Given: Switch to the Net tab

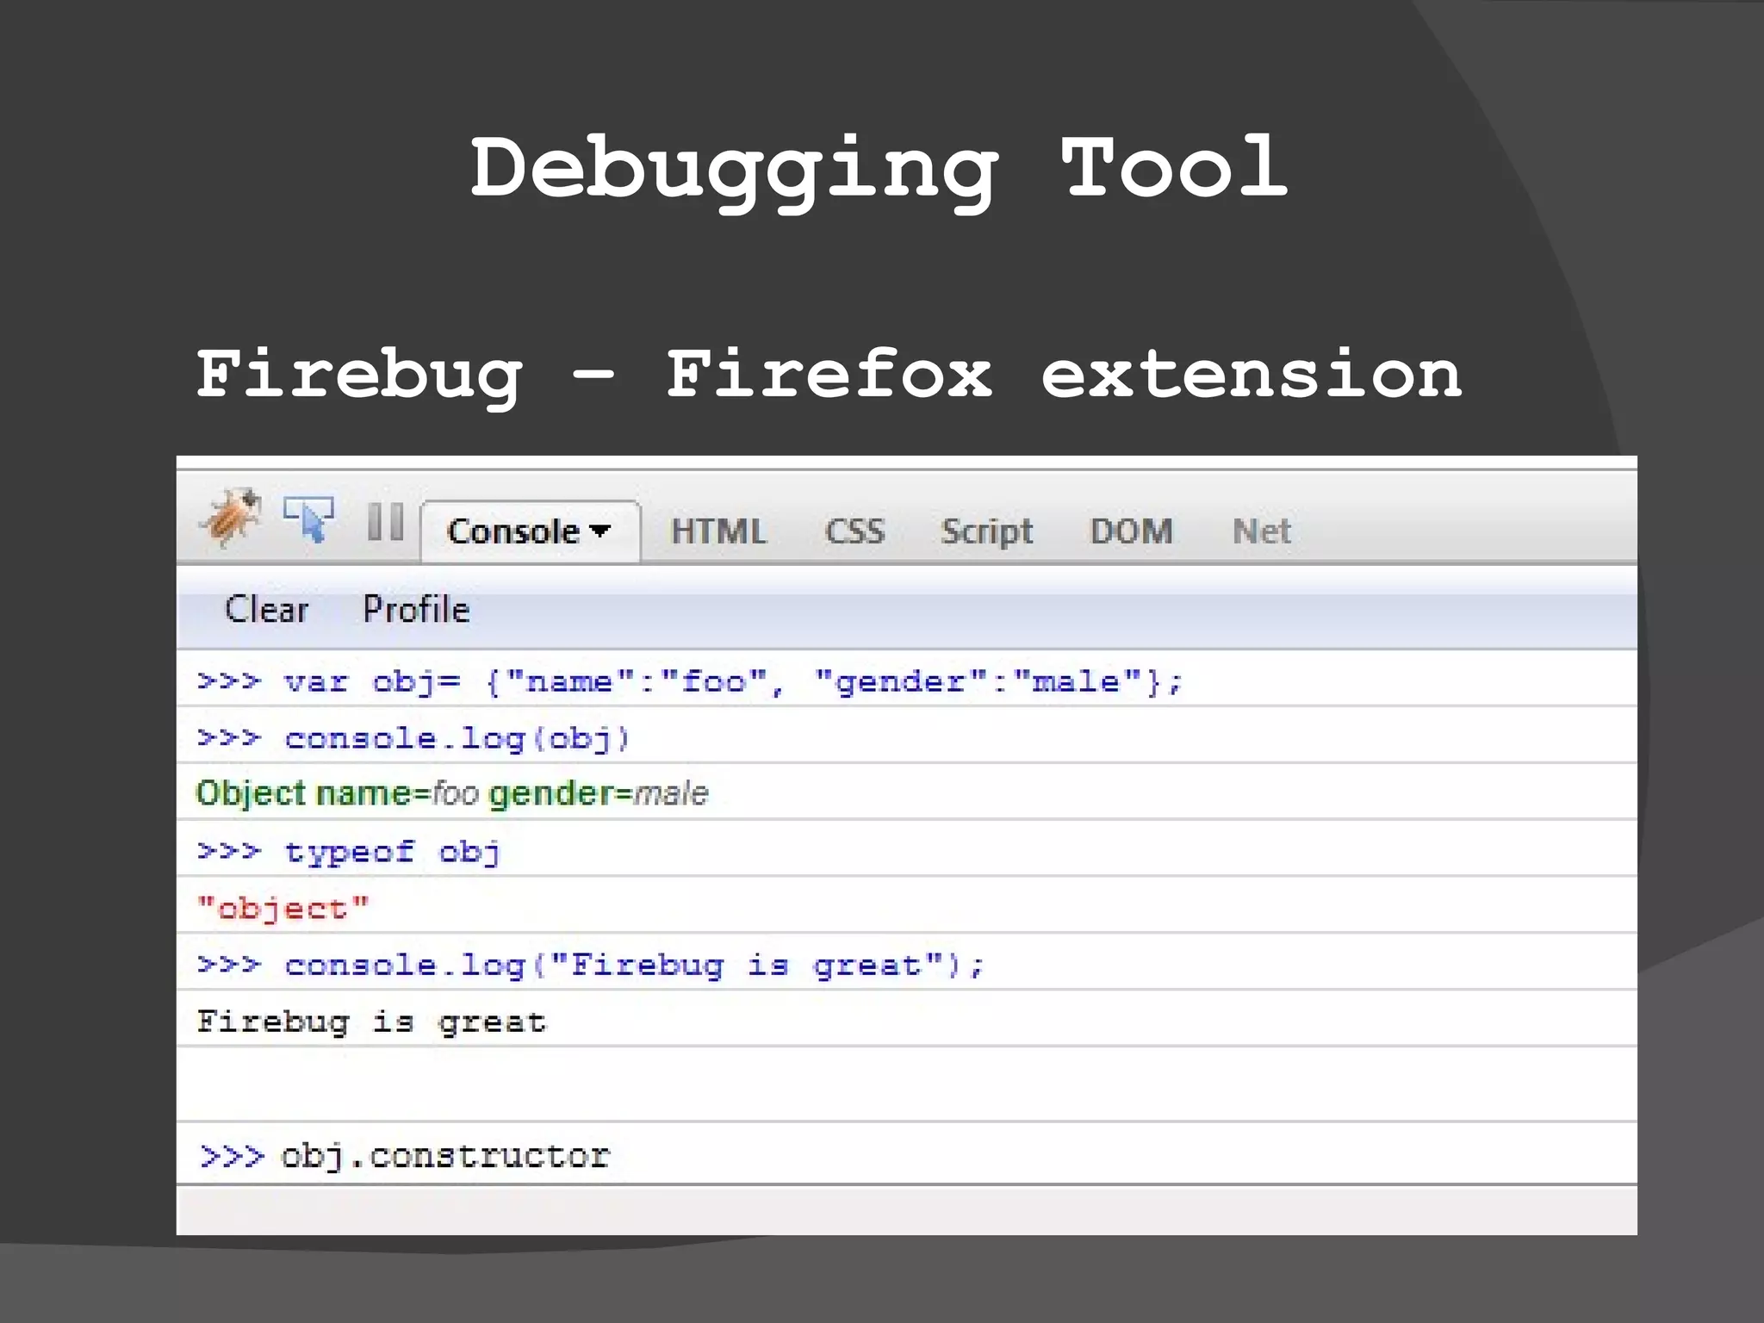Looking at the screenshot, I should (1262, 531).
